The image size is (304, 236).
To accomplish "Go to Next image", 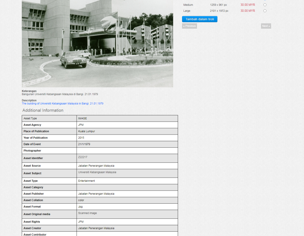I will click(x=266, y=26).
